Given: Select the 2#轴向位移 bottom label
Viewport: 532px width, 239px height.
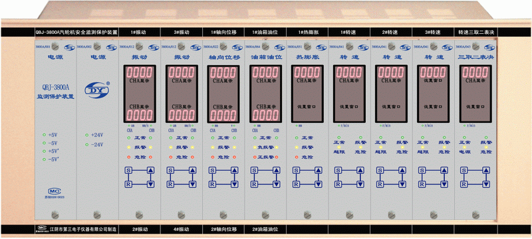Looking at the screenshot, I should point(223,229).
